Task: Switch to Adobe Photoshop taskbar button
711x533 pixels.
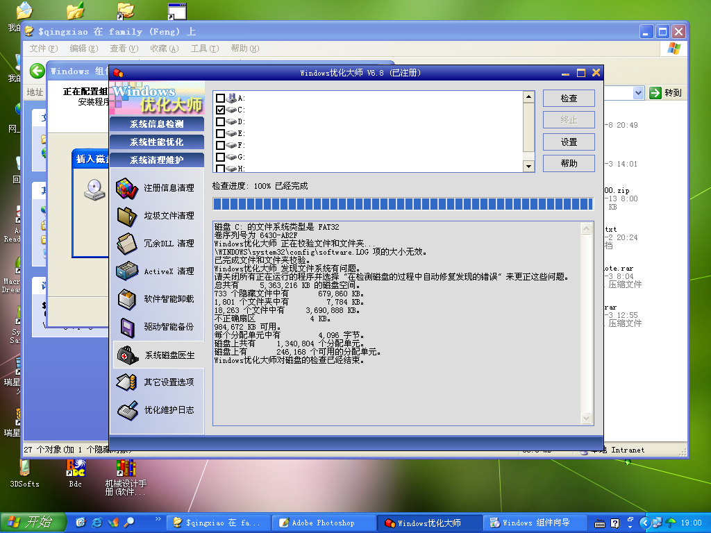Action: 324,523
